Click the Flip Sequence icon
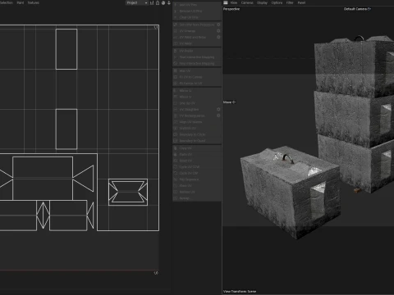Image resolution: width=394 pixels, height=295 pixels. click(x=176, y=179)
